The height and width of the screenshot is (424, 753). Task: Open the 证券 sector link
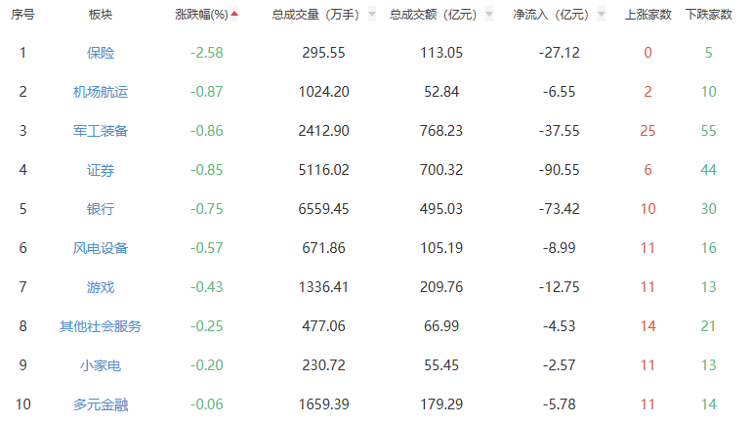pos(100,170)
